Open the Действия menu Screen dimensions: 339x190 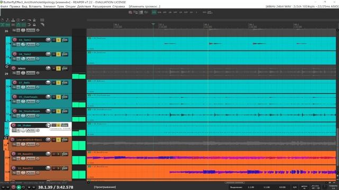coord(84,6)
